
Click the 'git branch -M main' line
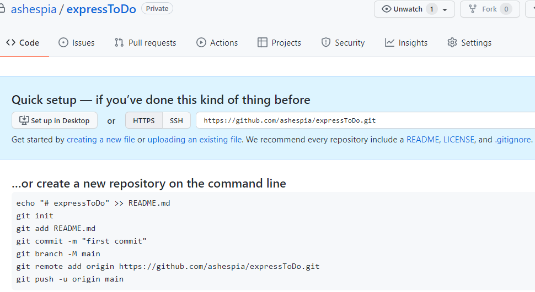[58, 254]
